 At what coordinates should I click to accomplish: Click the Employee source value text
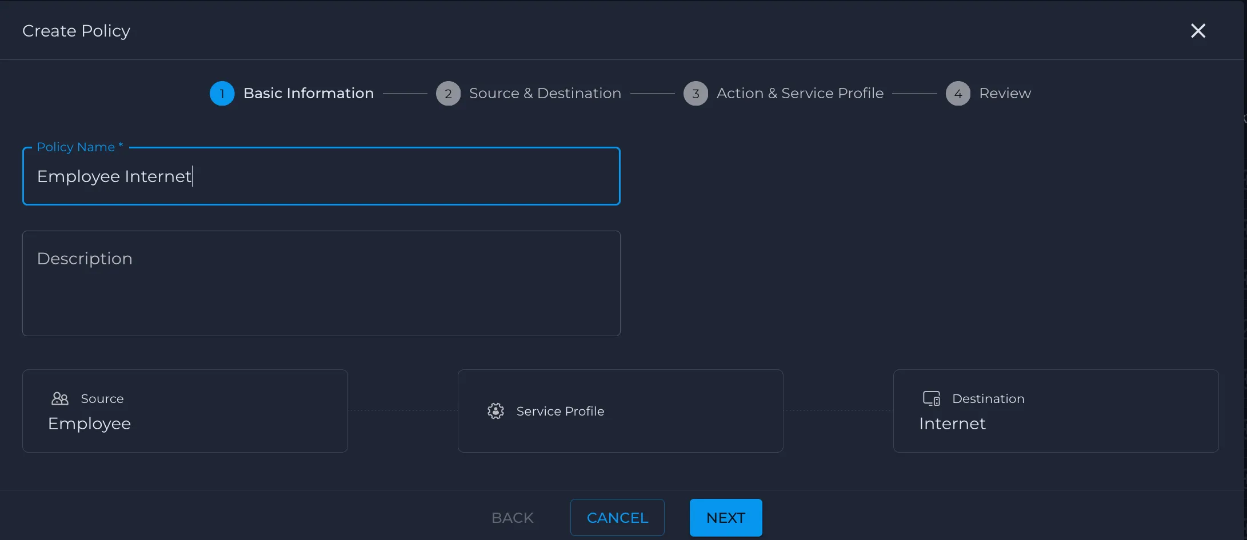[89, 424]
